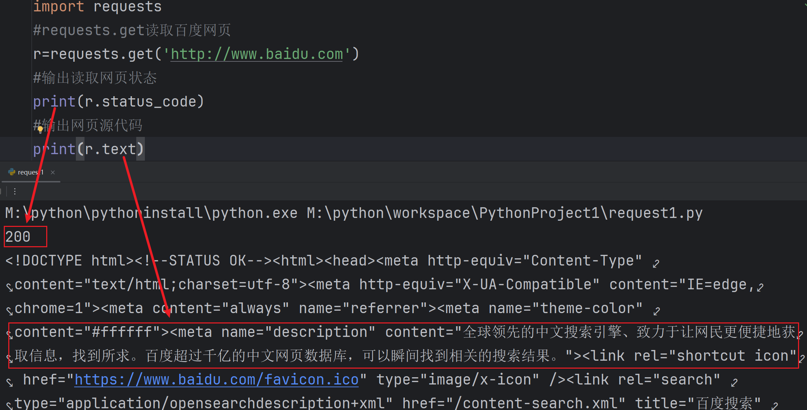The width and height of the screenshot is (807, 410).
Task: Click the yellow lightbulb quick-fix icon
Action: click(x=40, y=129)
